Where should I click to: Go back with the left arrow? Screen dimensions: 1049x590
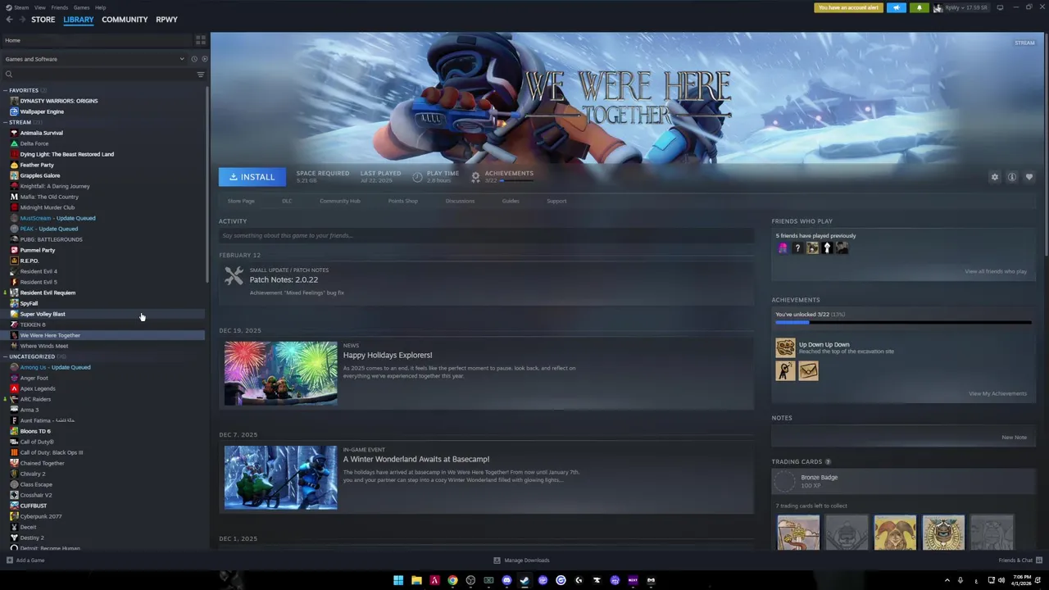[x=9, y=20]
